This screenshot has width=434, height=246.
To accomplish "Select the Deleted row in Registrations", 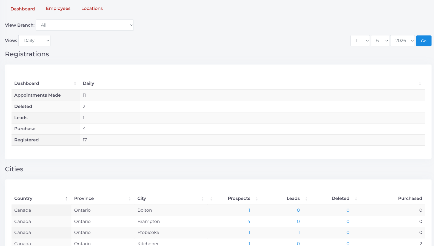I will pyautogui.click(x=218, y=107).
